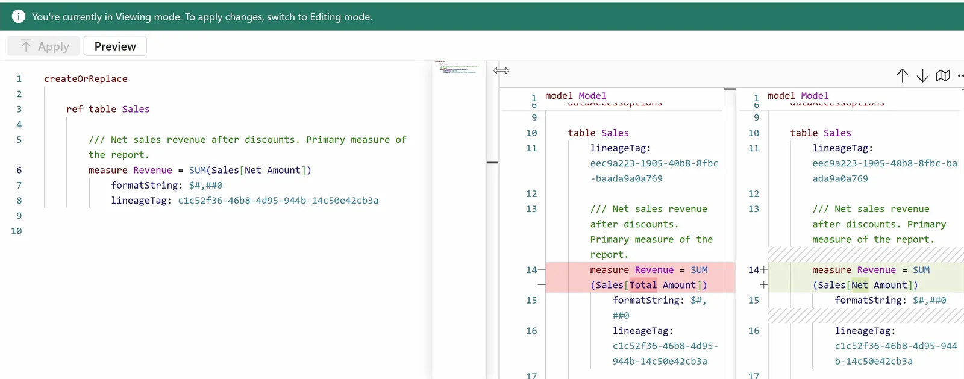Screen dimensions: 964x379
Task: Click the plus marker at modified line 14
Action: (764, 270)
